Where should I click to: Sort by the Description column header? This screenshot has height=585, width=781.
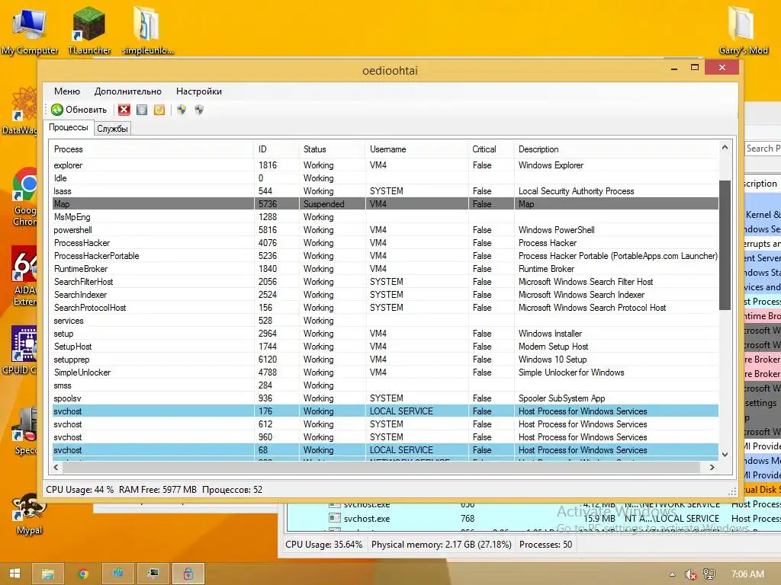(616, 149)
